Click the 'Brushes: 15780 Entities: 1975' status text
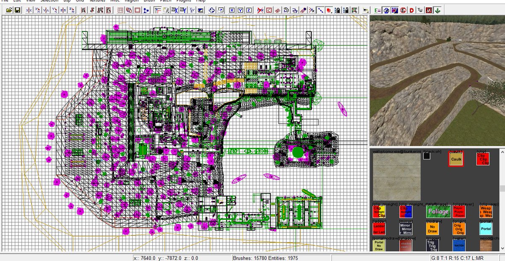The image size is (505, 261). pos(265,258)
